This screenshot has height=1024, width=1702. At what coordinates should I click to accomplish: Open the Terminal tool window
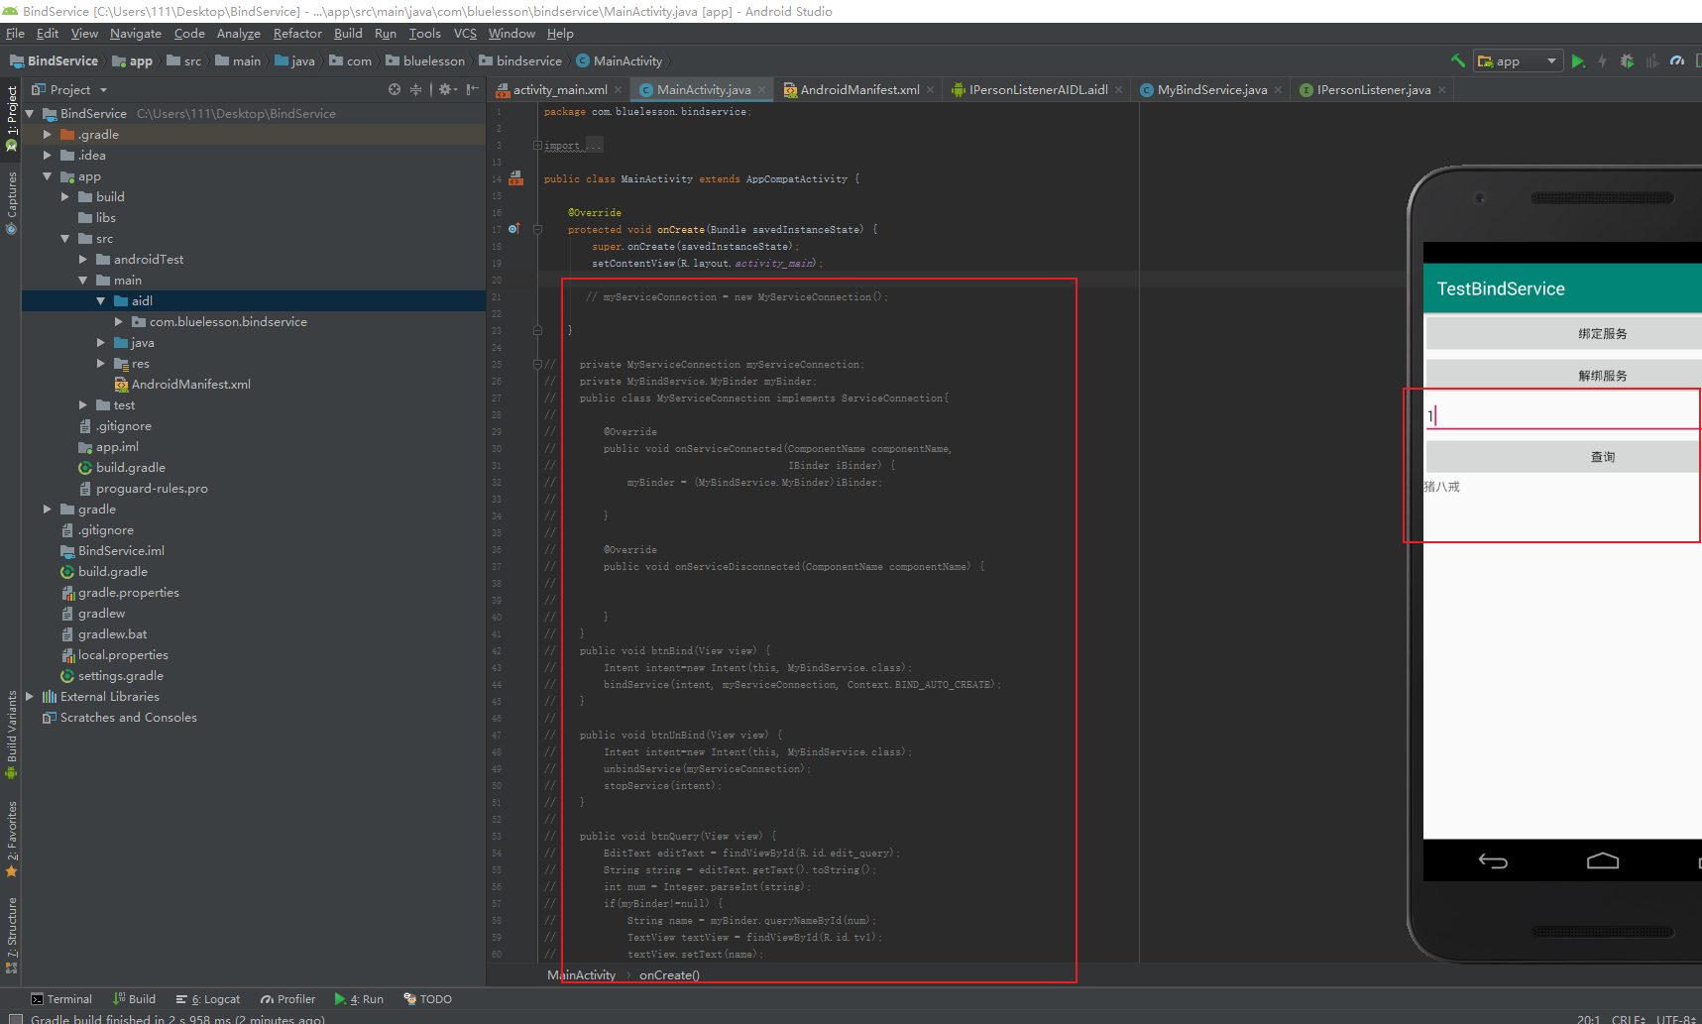click(61, 999)
